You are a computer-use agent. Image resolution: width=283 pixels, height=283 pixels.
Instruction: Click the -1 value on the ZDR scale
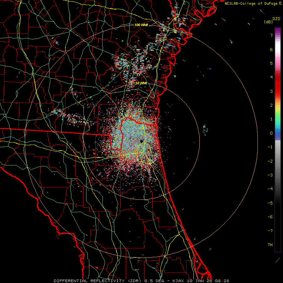click(270, 147)
